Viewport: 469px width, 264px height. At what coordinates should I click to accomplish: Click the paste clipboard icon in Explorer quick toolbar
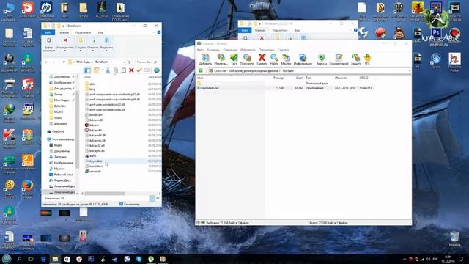123,70
